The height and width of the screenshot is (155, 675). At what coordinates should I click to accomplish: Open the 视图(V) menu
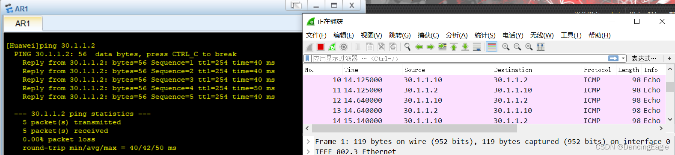(x=371, y=35)
